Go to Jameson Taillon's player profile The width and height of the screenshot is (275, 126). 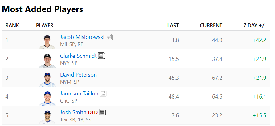pos(79,93)
